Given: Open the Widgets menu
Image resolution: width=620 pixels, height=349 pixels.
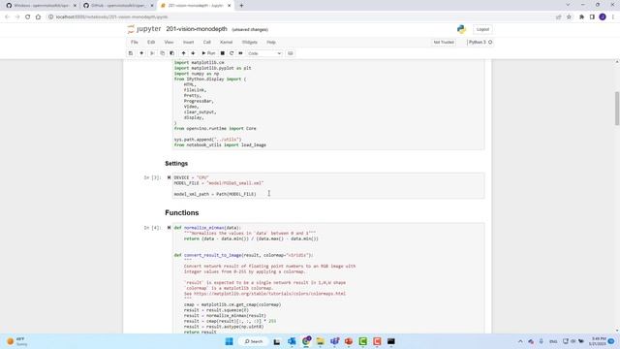Looking at the screenshot, I should [250, 42].
